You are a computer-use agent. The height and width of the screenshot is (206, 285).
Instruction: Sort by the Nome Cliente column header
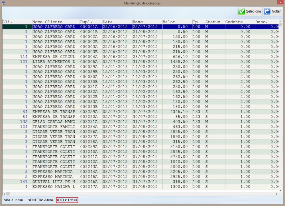[x=56, y=22]
